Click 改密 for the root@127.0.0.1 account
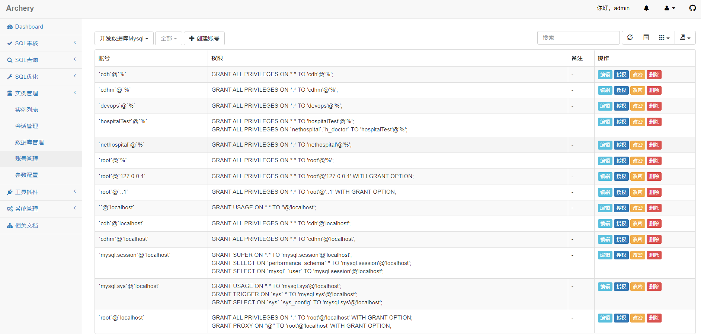Image resolution: width=701 pixels, height=334 pixels. tap(637, 177)
